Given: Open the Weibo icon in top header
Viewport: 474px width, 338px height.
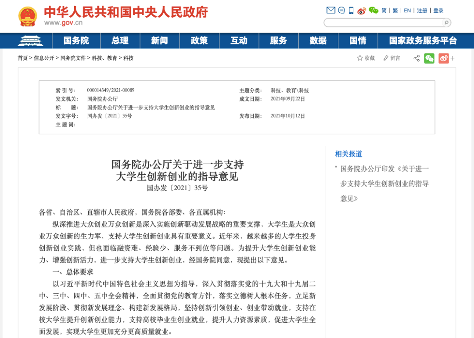Looking at the screenshot, I should click(362, 11).
